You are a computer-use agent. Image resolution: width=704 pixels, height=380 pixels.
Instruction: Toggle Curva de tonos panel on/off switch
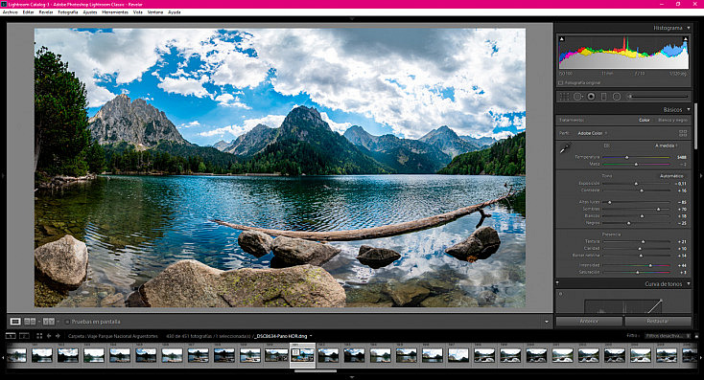click(557, 283)
